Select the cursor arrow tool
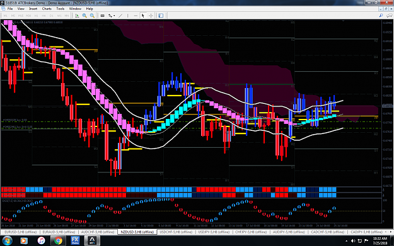This screenshot has width=394, height=246. [143, 16]
